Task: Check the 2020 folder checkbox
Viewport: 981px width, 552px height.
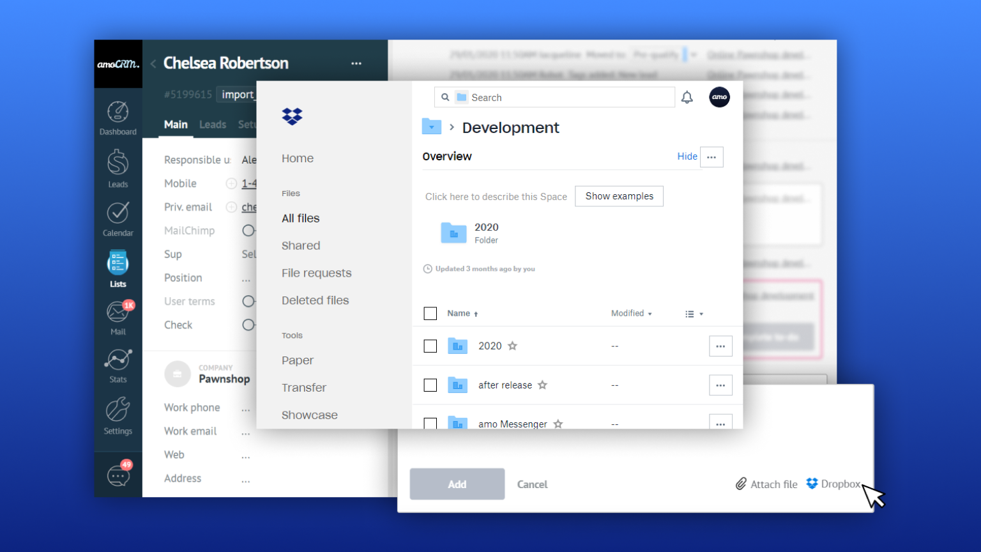Action: 430,346
